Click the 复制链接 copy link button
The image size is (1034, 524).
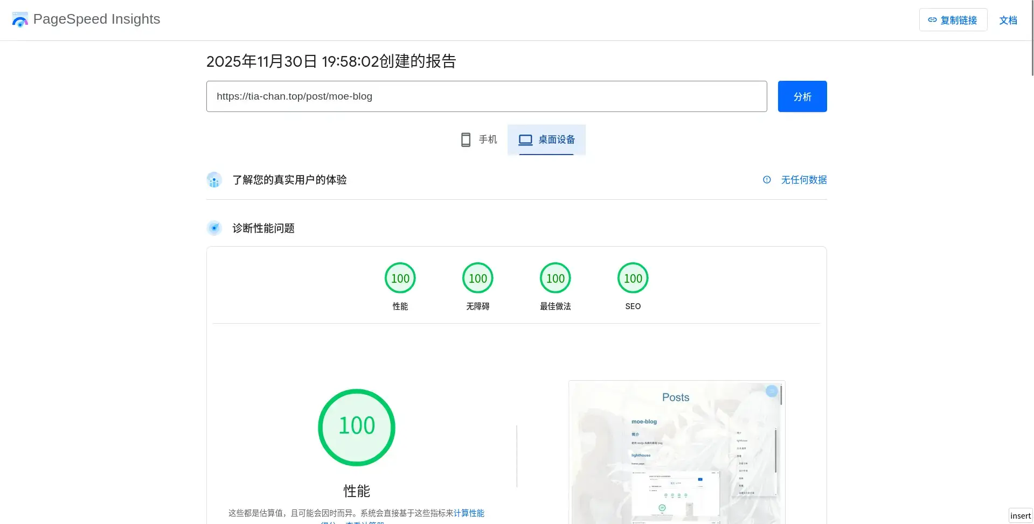[953, 20]
